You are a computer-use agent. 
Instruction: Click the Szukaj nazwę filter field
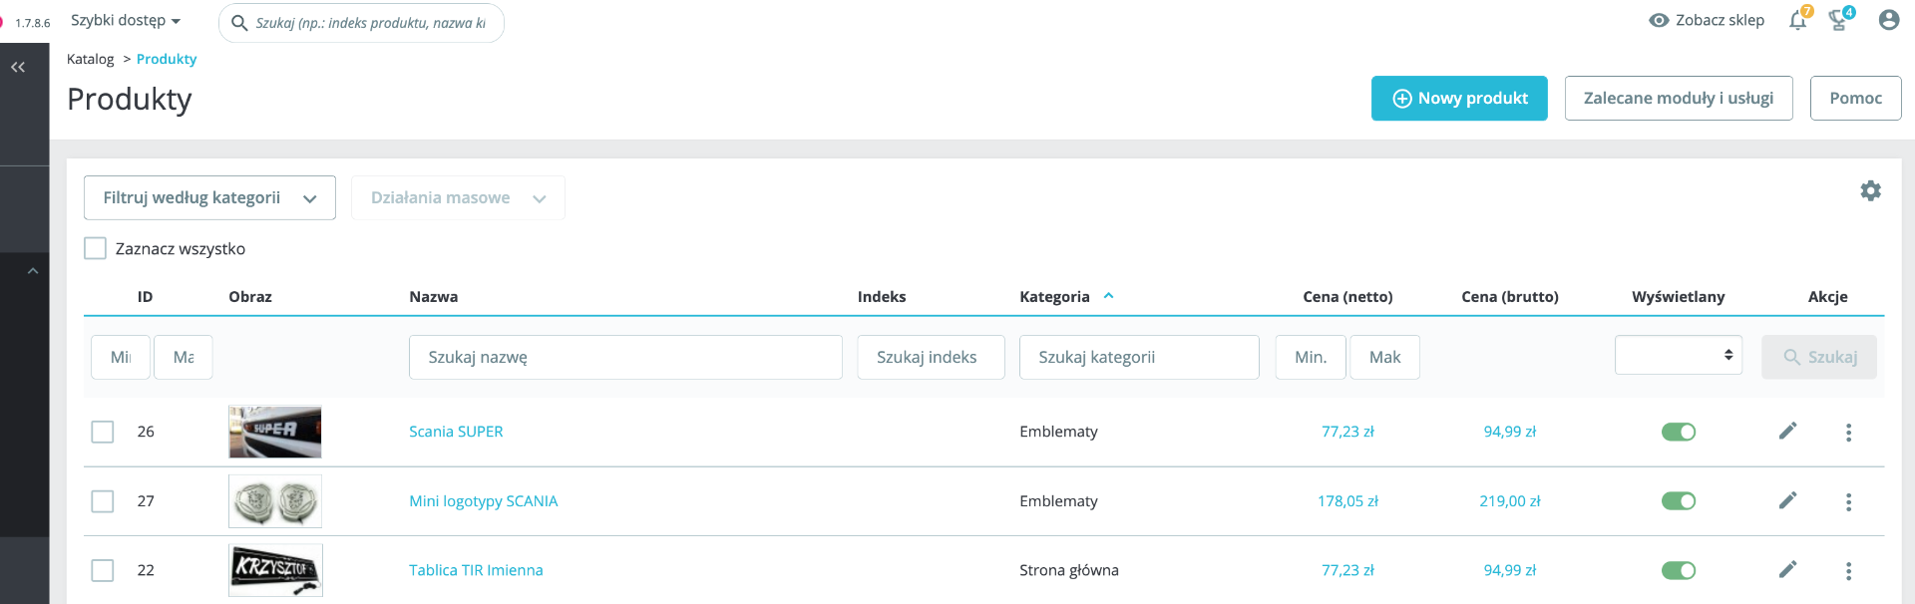625,357
